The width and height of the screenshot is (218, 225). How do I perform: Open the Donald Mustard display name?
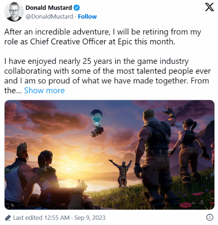coord(49,8)
